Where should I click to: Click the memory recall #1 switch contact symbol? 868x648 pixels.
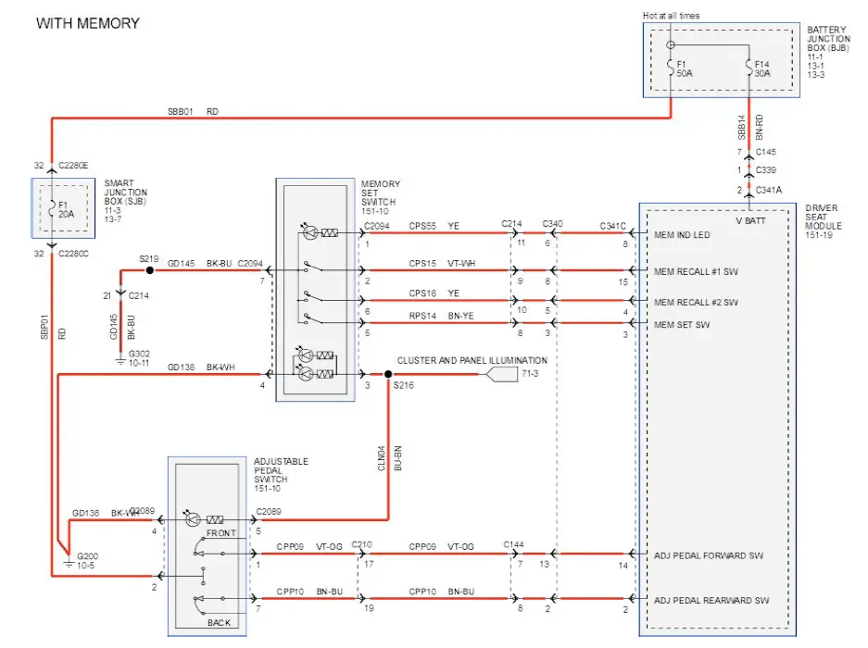tap(313, 268)
